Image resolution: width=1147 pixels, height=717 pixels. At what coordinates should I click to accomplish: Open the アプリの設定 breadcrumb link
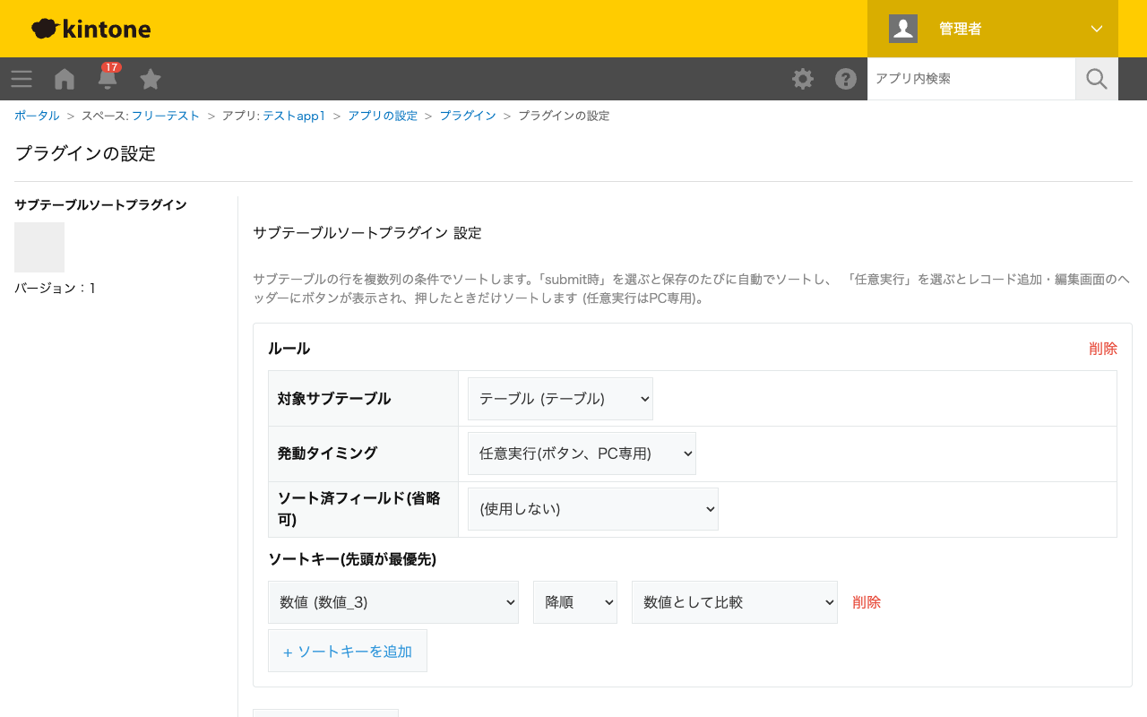click(383, 116)
